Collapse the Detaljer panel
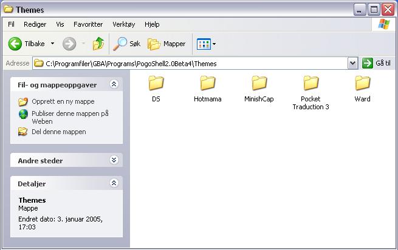Viewport: 398px width, 250px height. [x=114, y=183]
